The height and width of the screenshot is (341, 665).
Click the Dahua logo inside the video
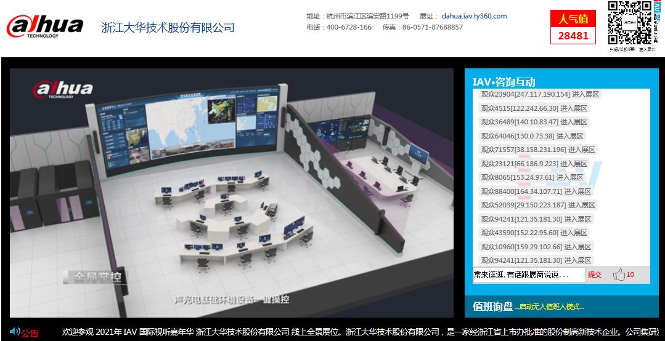click(63, 90)
